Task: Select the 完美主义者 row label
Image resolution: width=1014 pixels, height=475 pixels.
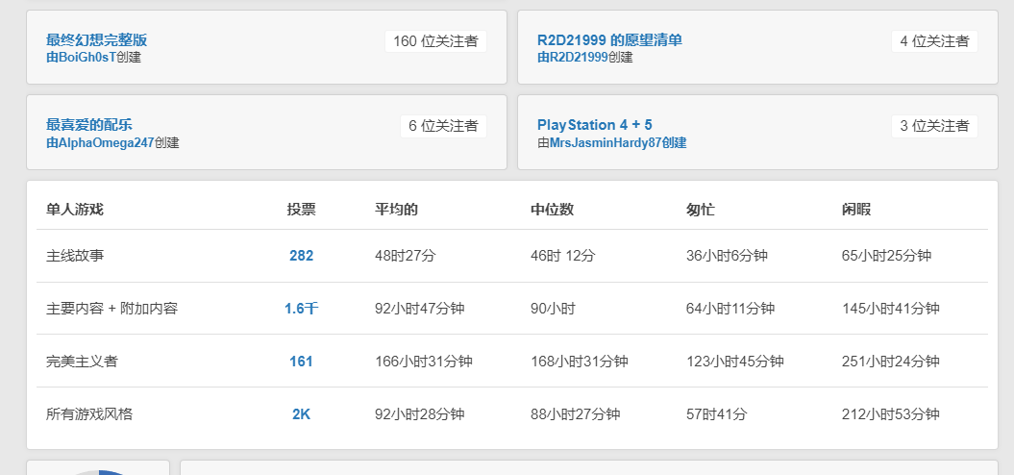Action: click(x=82, y=362)
